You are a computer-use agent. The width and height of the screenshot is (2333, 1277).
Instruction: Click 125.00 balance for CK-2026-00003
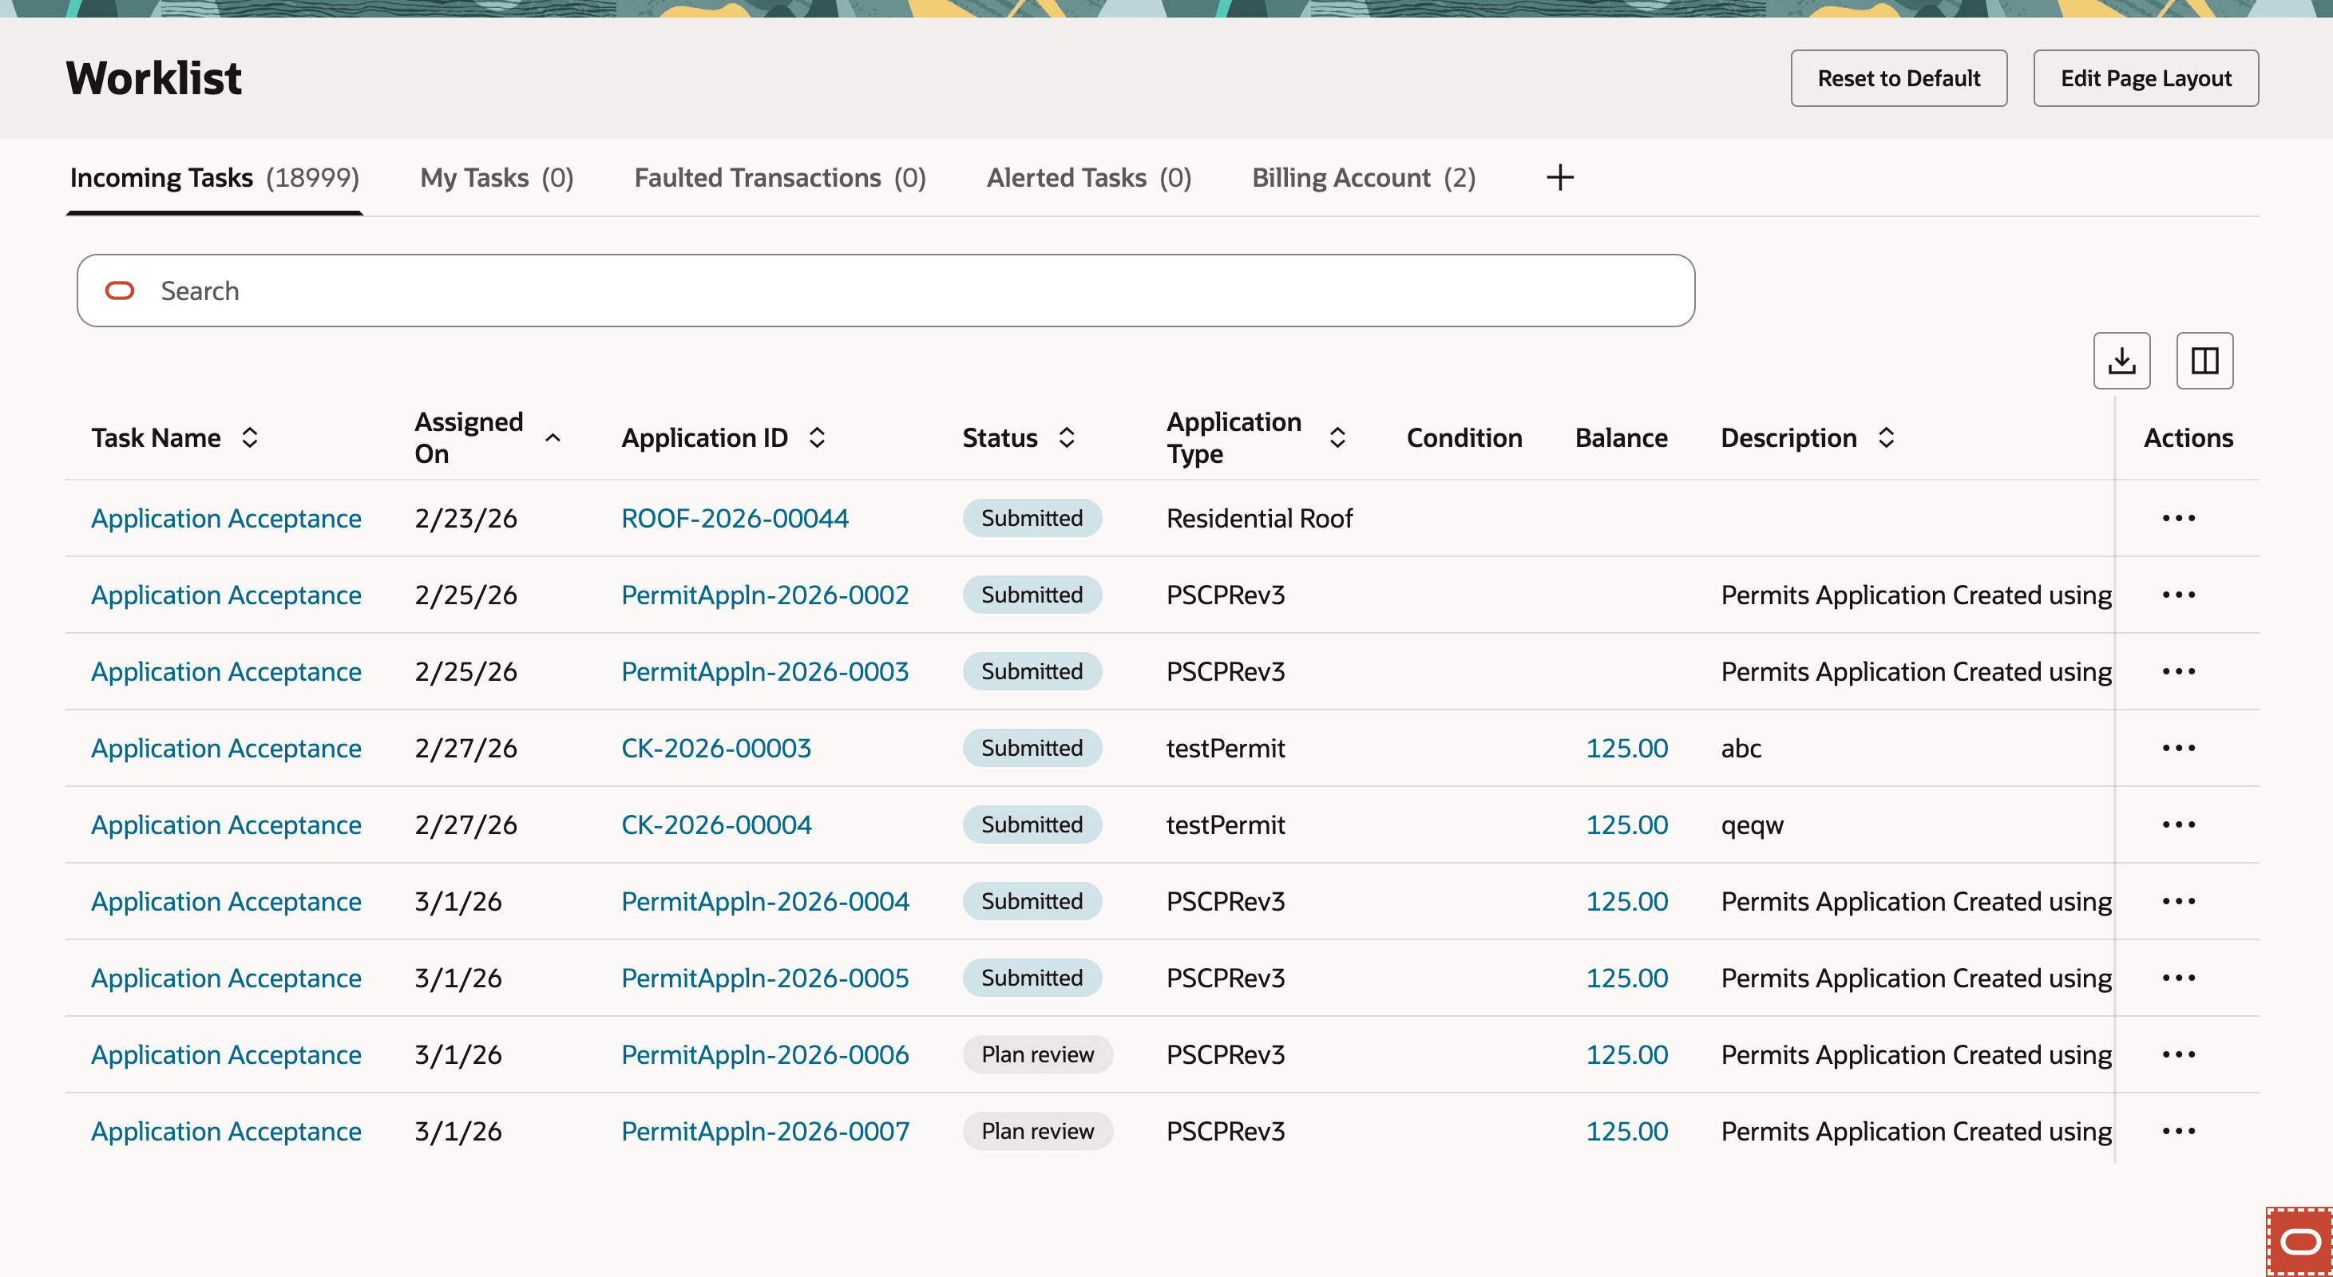(x=1626, y=749)
